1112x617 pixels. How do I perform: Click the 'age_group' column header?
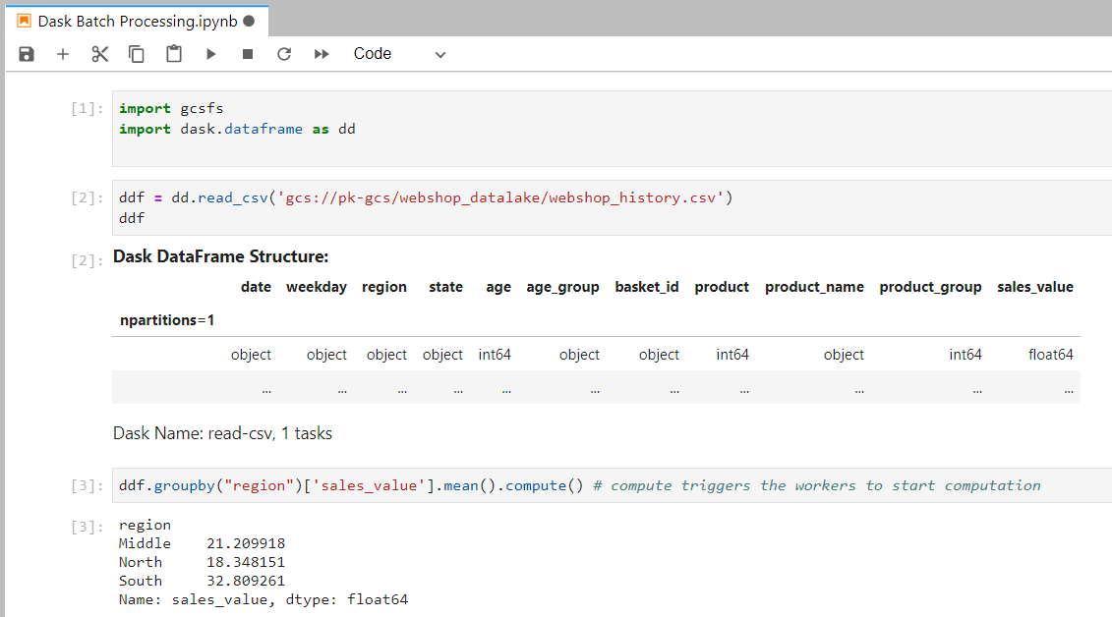pyautogui.click(x=563, y=287)
